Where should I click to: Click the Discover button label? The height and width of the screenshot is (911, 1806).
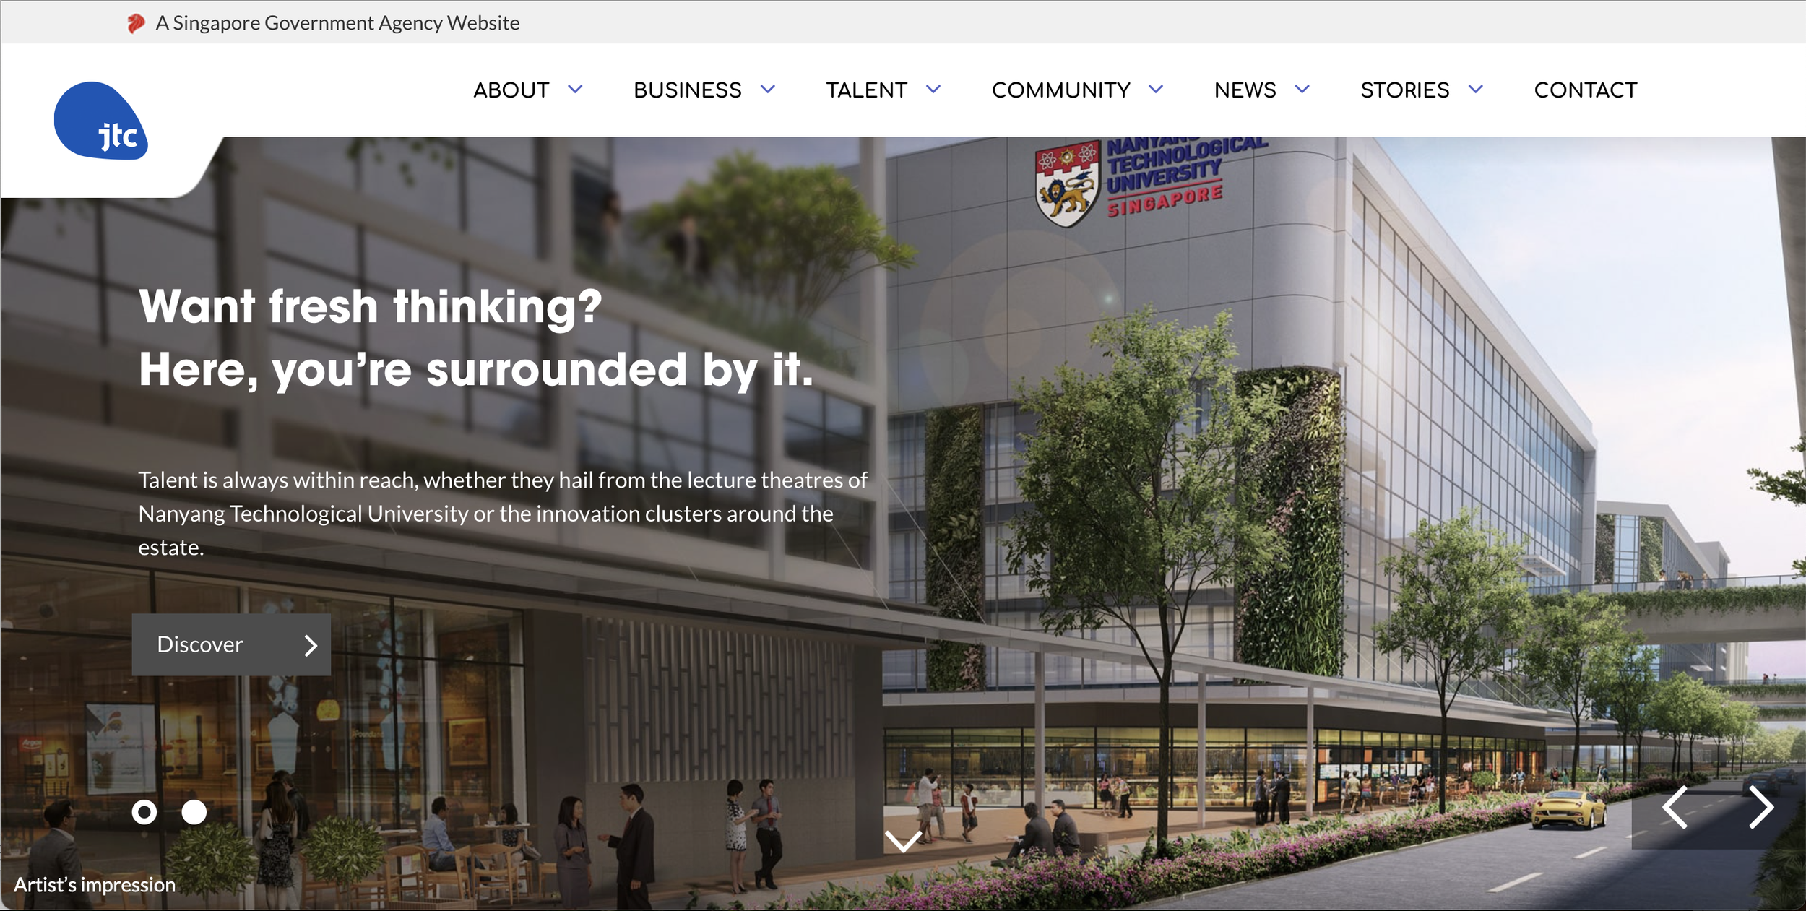pos(200,644)
